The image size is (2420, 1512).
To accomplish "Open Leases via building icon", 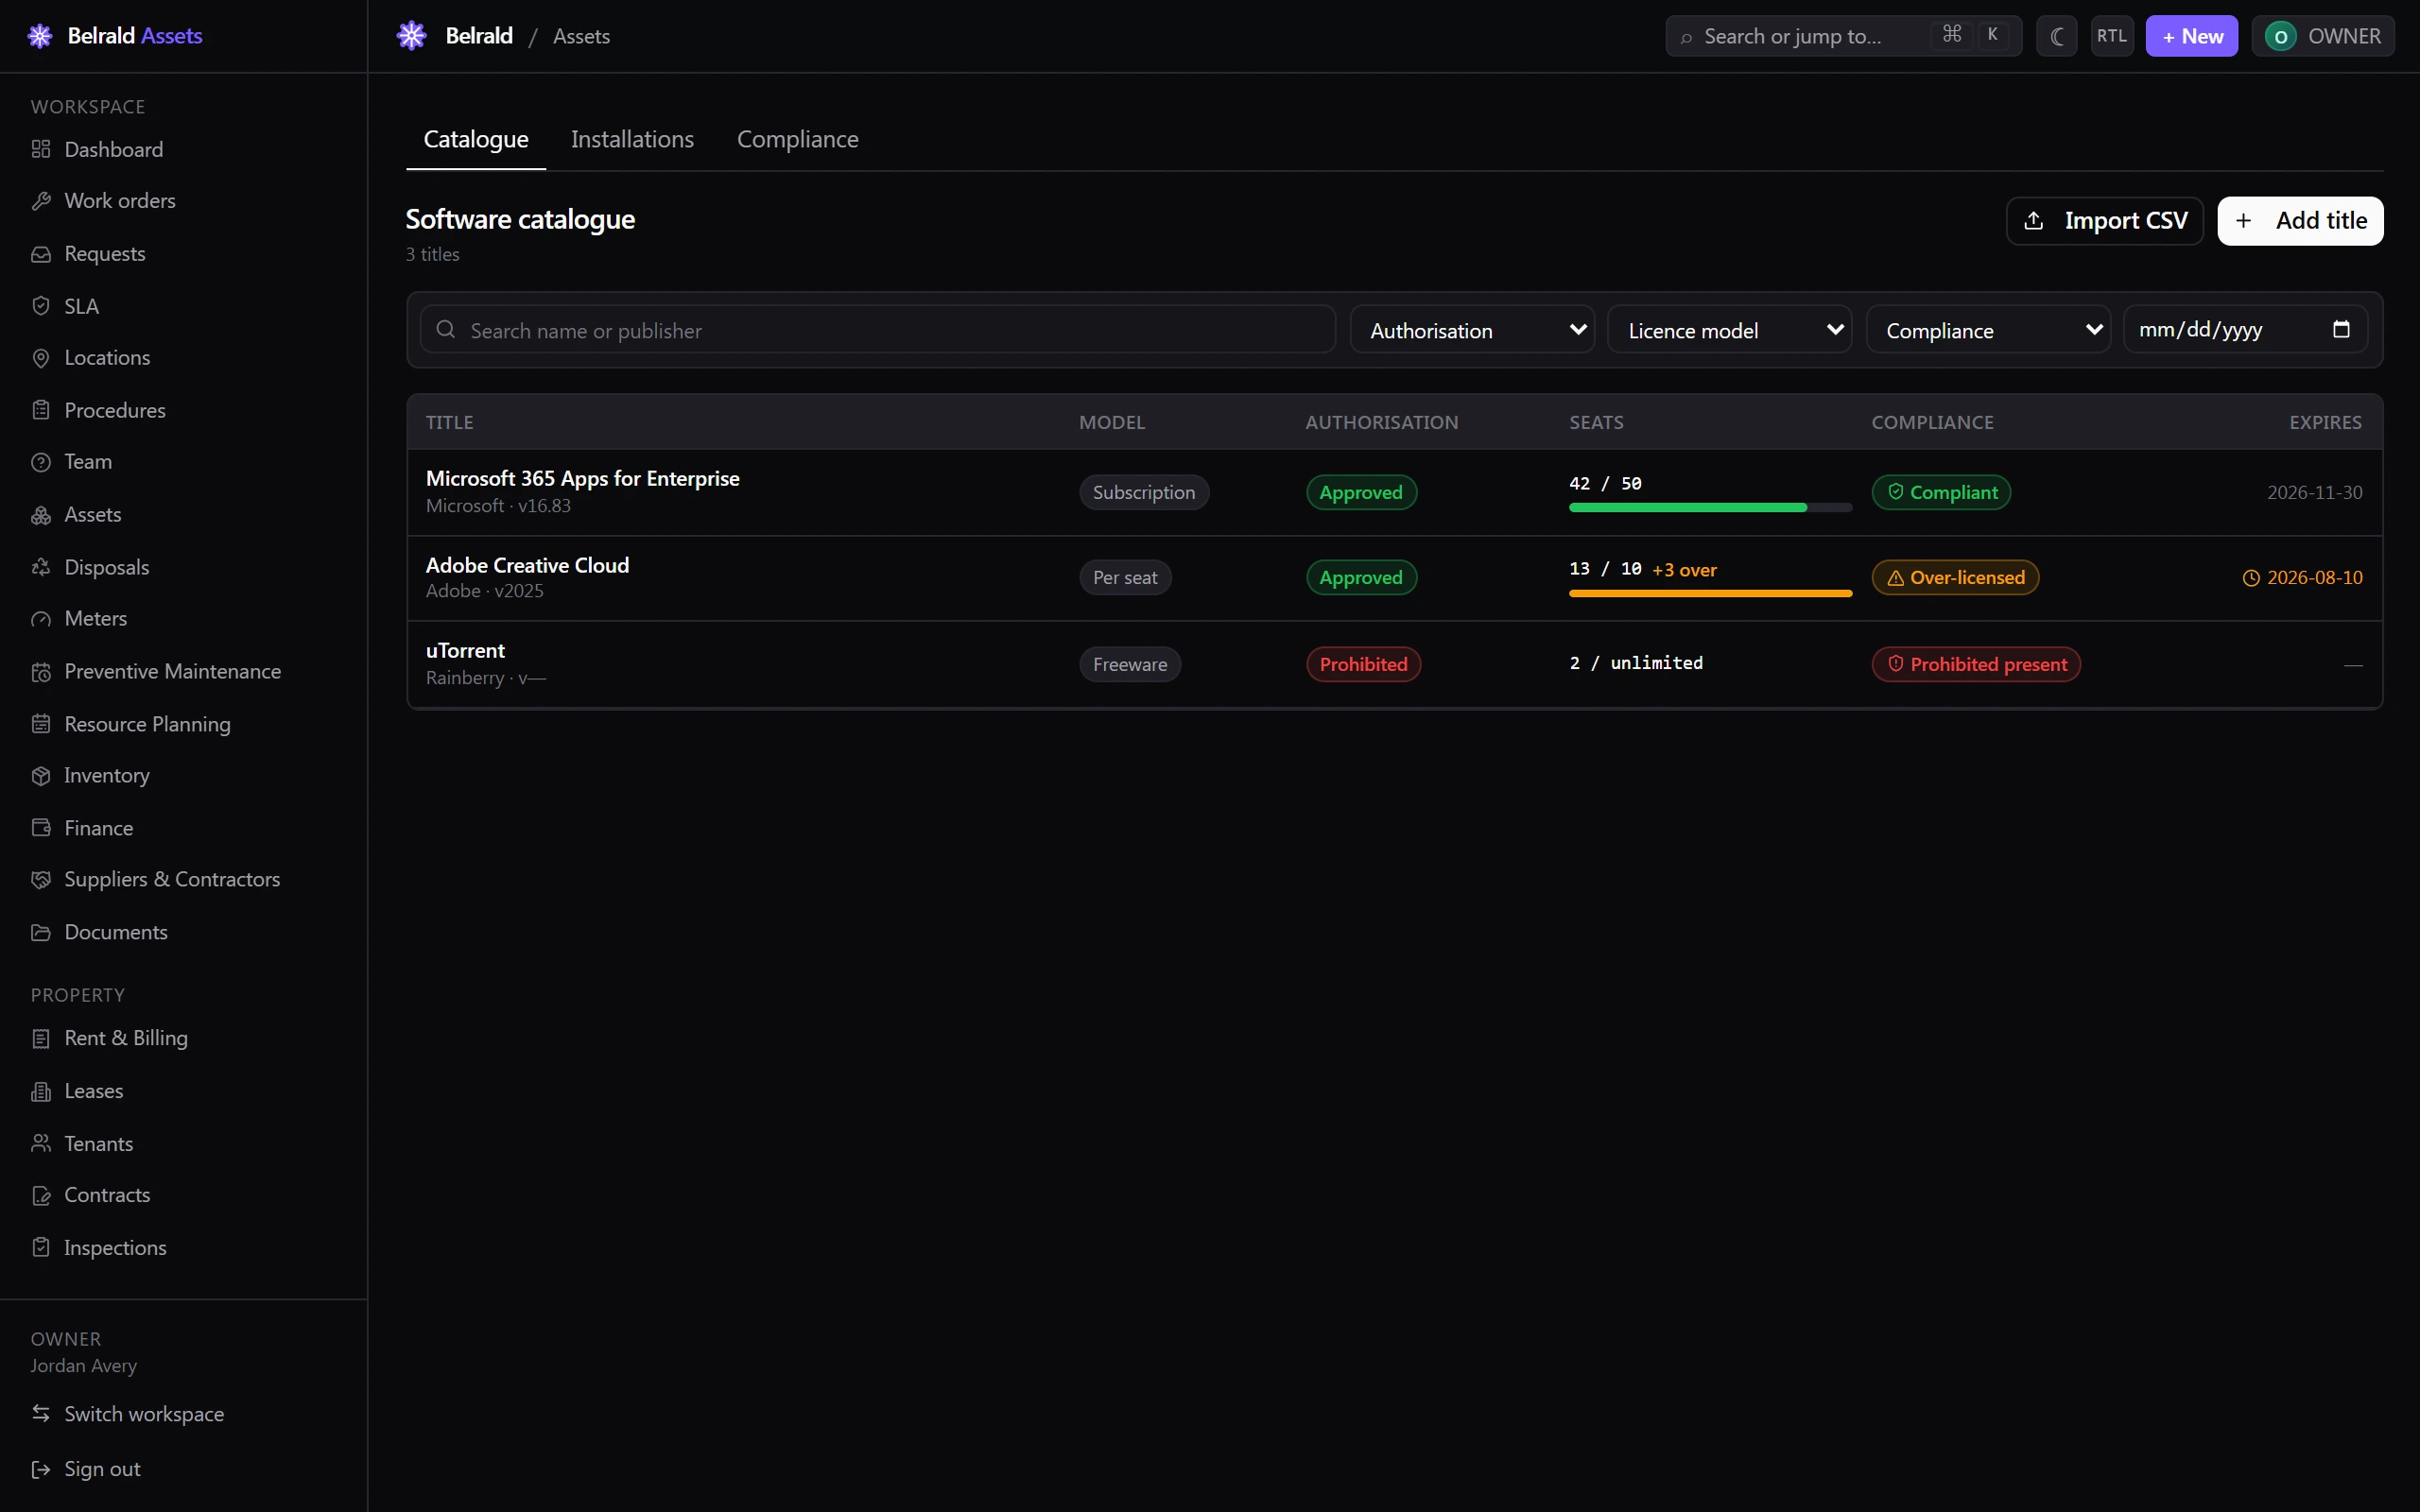I will point(41,1091).
